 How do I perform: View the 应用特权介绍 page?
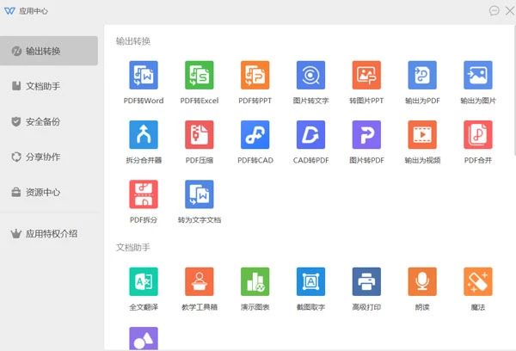click(x=49, y=234)
